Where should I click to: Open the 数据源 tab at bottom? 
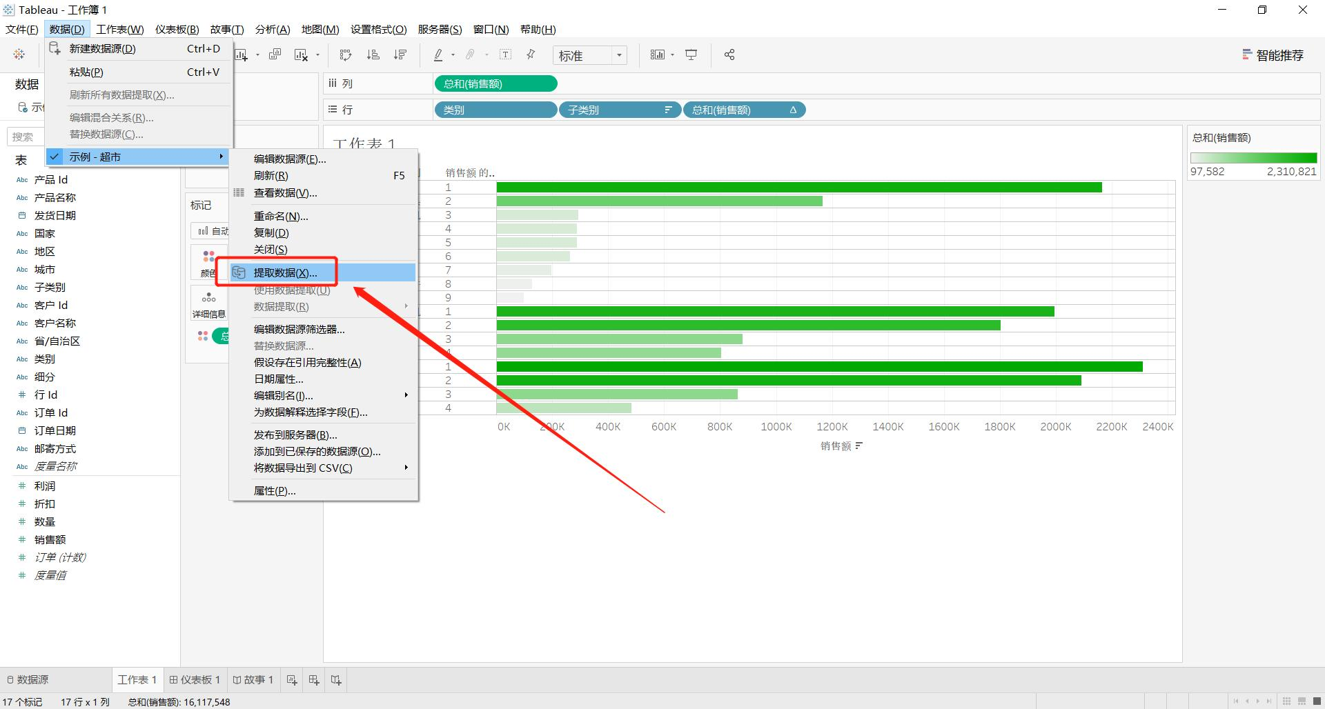point(28,680)
